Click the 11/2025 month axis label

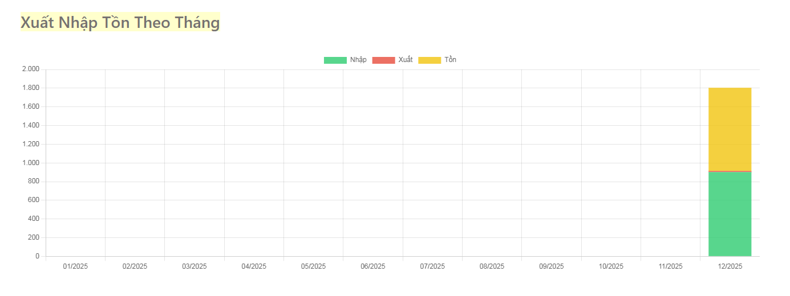click(x=670, y=266)
